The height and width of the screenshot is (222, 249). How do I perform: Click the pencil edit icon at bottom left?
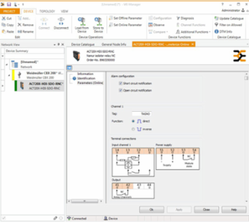[55, 218]
